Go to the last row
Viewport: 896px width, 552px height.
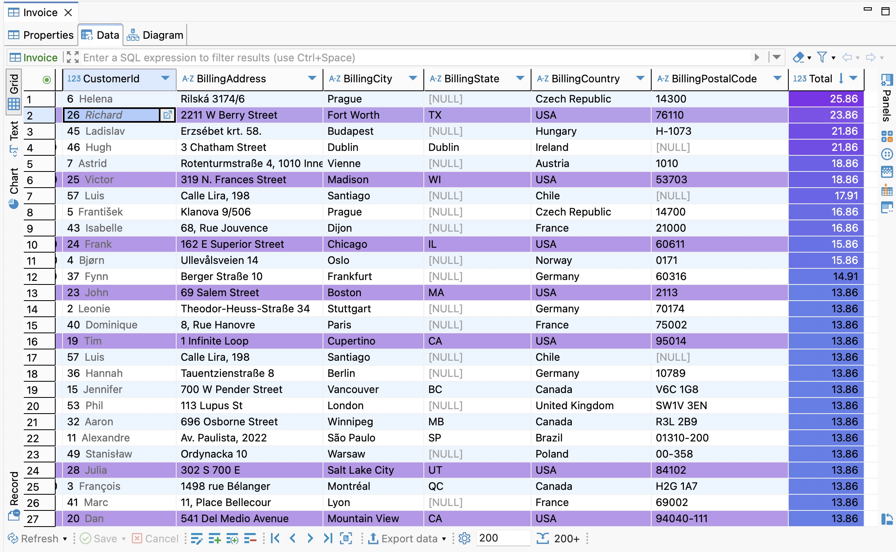click(328, 538)
